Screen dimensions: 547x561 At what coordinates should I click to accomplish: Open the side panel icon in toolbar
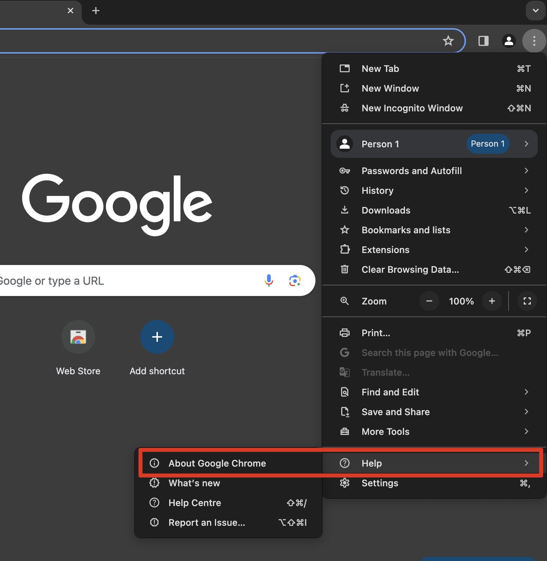point(483,41)
